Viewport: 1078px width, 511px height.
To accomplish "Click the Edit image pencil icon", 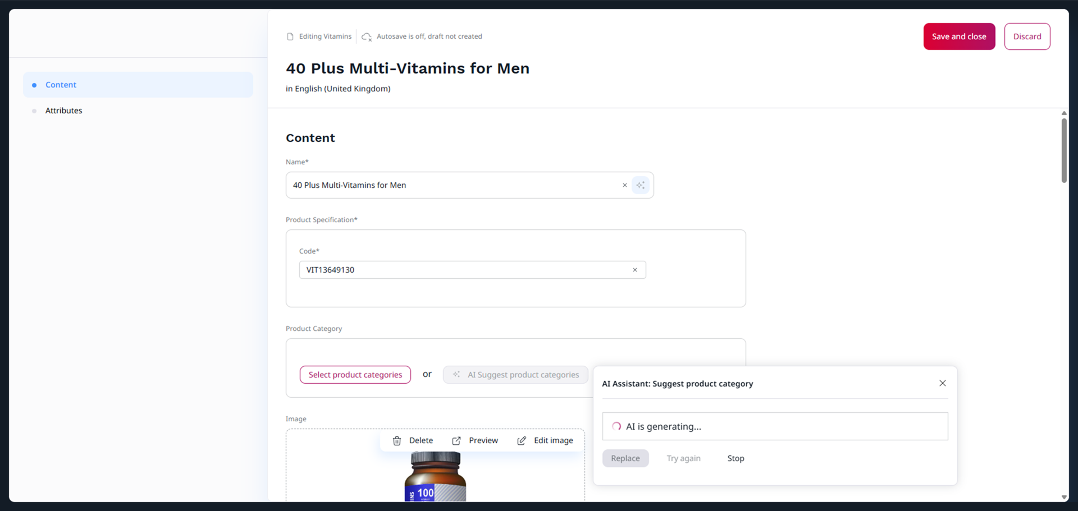I will point(522,441).
